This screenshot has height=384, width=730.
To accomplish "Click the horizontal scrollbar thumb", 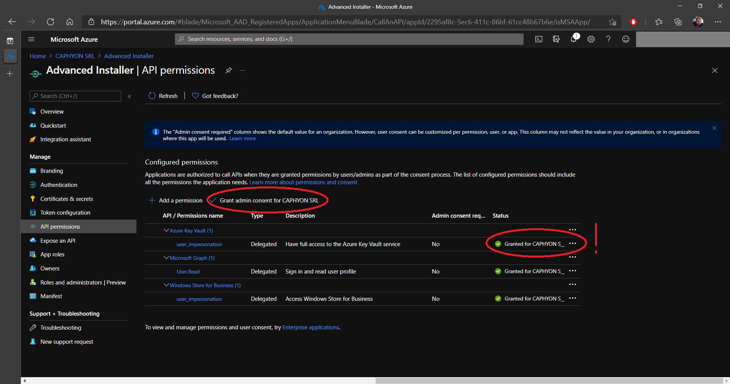I will 549,381.
